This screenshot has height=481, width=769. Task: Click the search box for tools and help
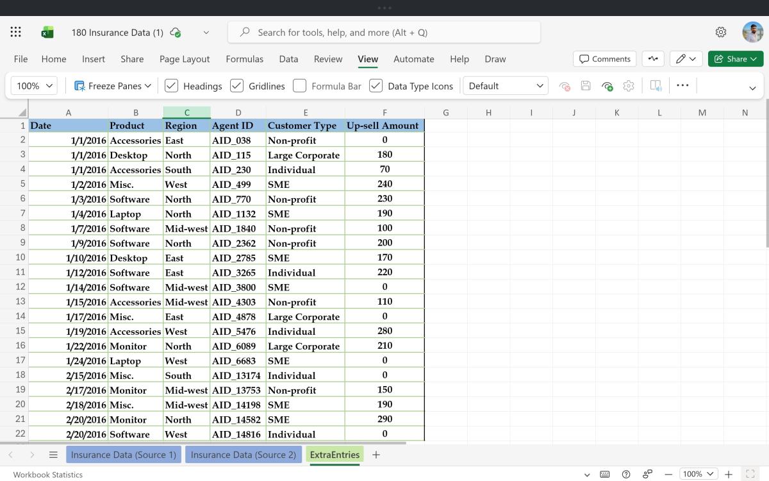tap(384, 32)
